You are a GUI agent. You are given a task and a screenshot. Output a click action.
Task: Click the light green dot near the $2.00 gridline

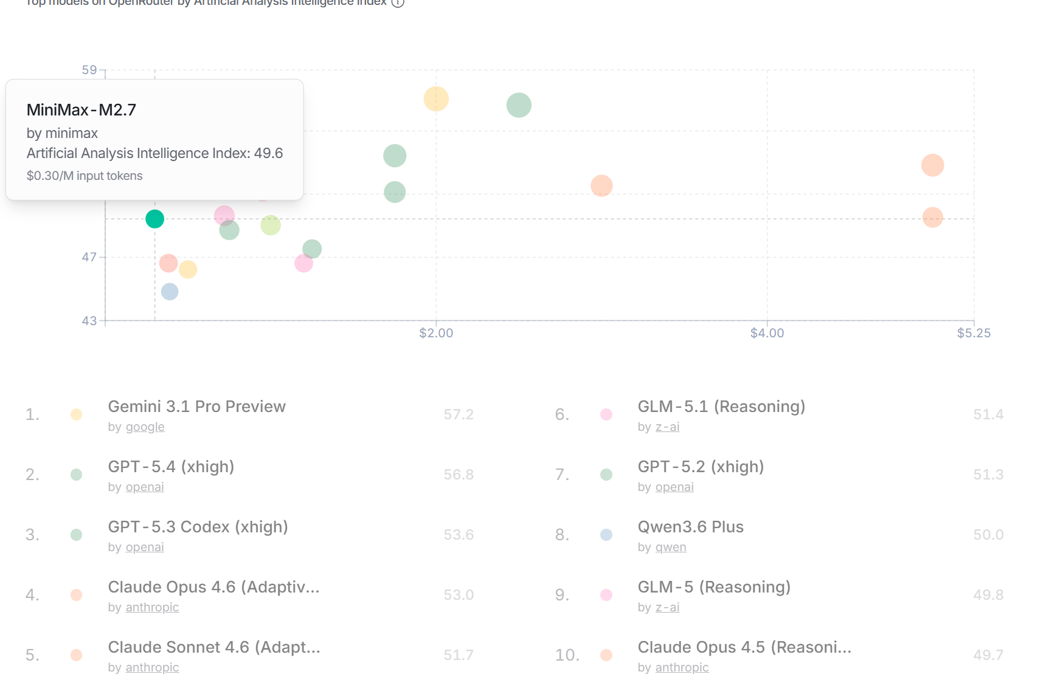[x=395, y=156]
